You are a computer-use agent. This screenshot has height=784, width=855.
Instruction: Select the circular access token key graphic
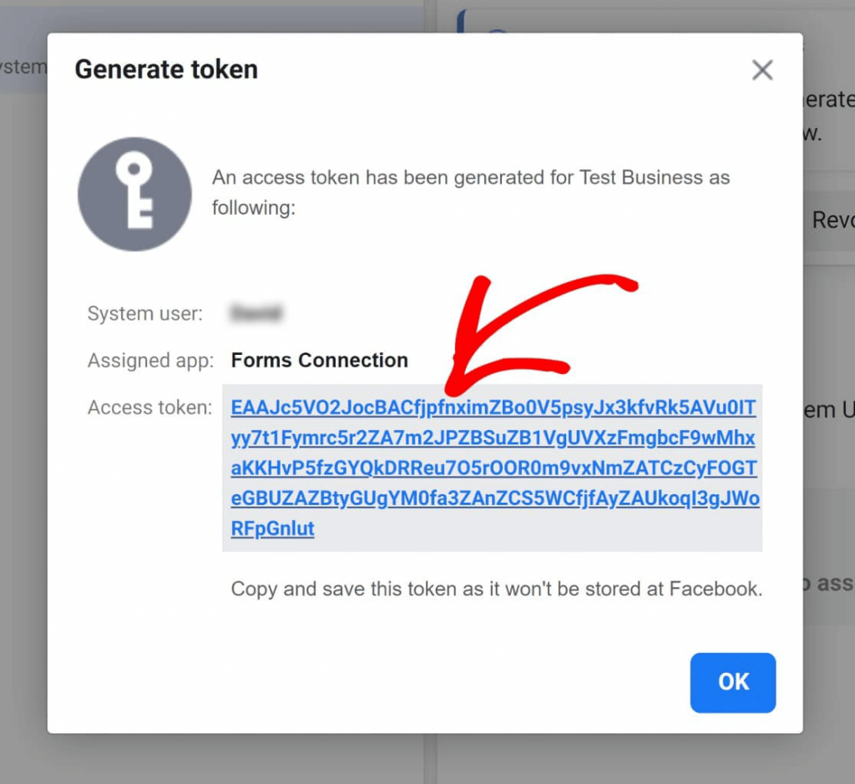click(x=134, y=194)
